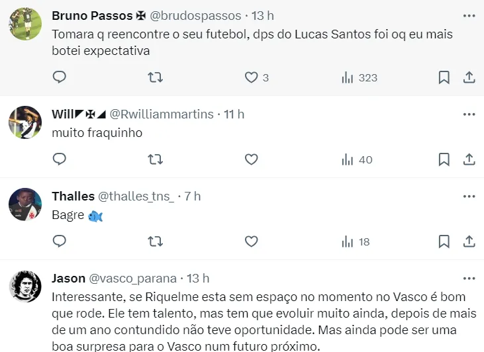Repost the "muito fraquinho" tweet

click(155, 159)
